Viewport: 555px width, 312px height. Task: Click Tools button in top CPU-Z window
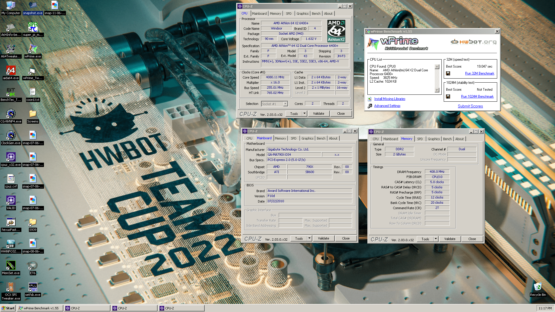[x=294, y=114]
